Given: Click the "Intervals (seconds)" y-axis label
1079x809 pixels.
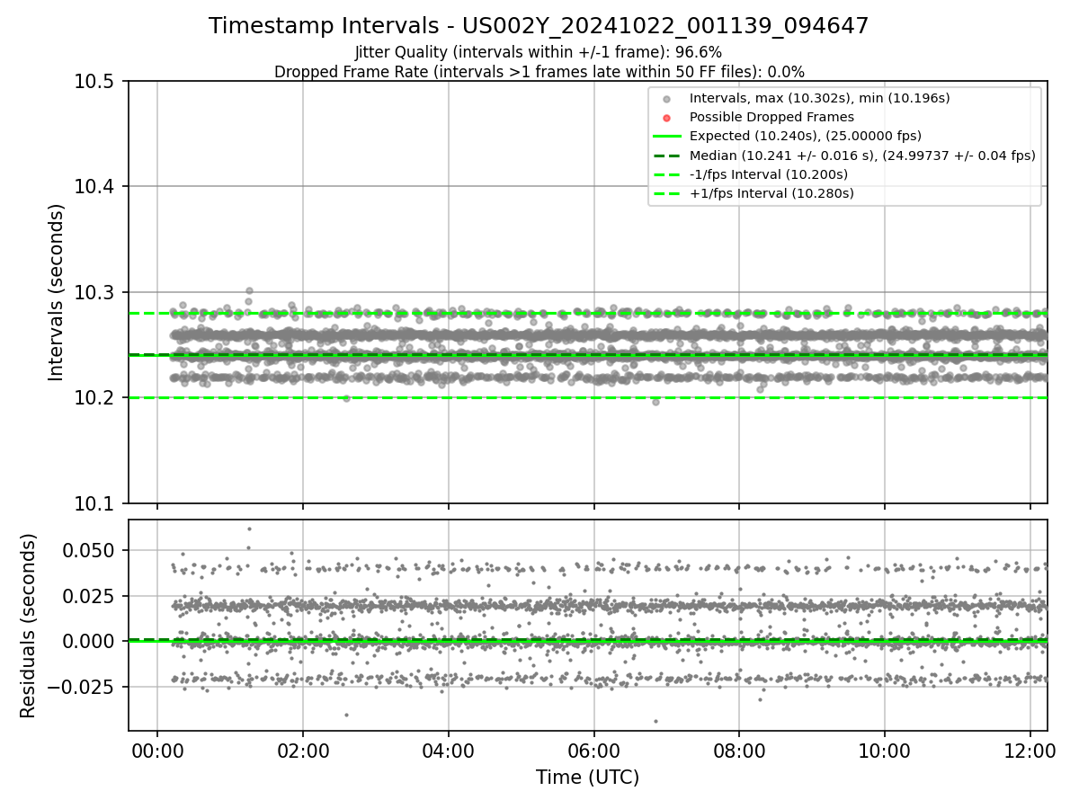Looking at the screenshot, I should click(x=57, y=292).
